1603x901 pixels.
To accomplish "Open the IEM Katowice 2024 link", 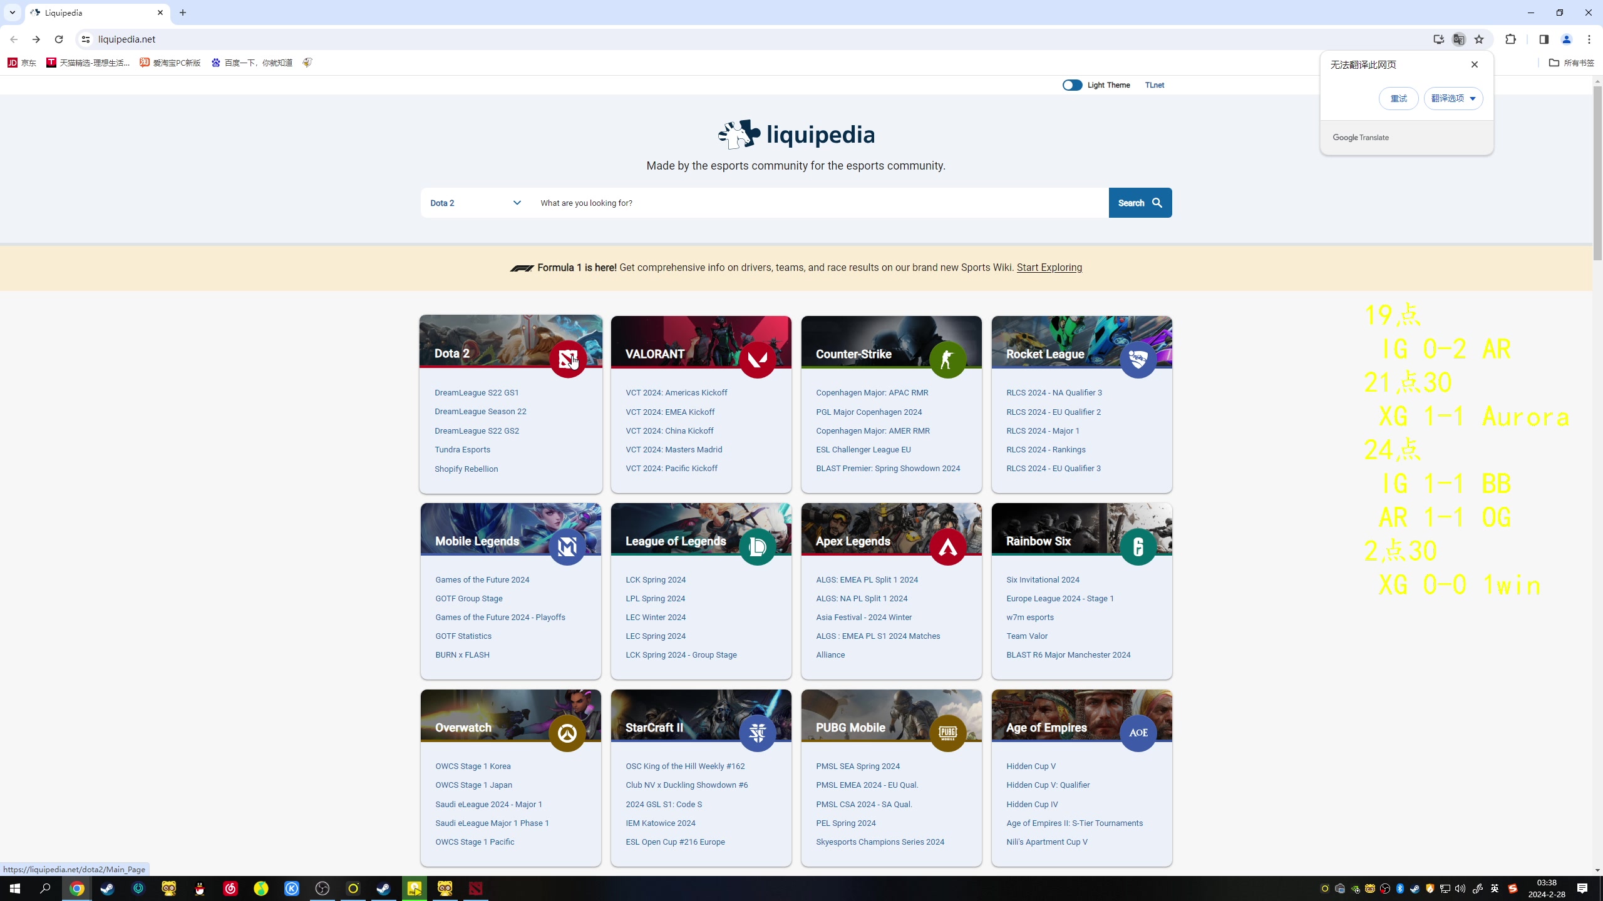I will [660, 823].
